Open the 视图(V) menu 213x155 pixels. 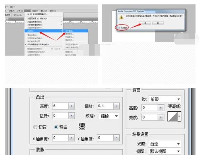point(35,11)
